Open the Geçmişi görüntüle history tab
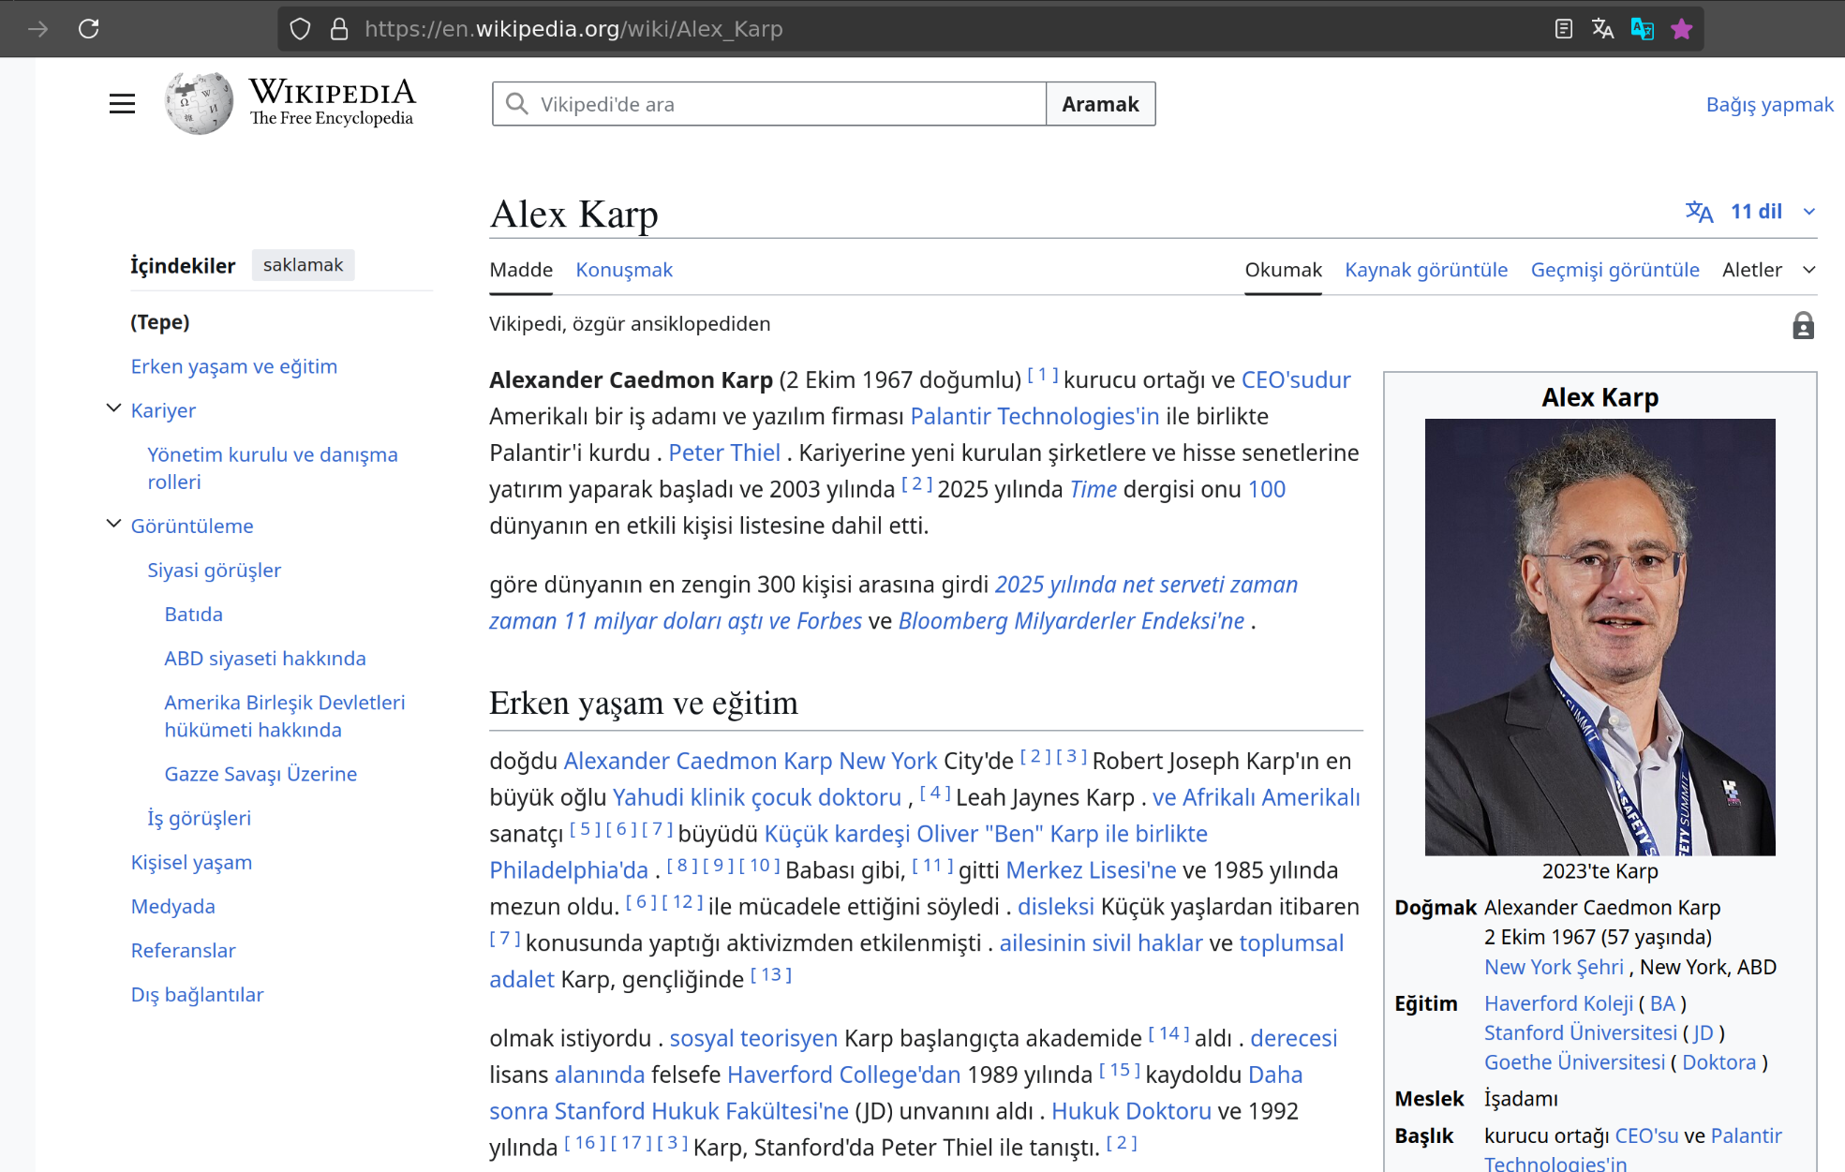Screen dimensions: 1845x1172 tap(1614, 270)
